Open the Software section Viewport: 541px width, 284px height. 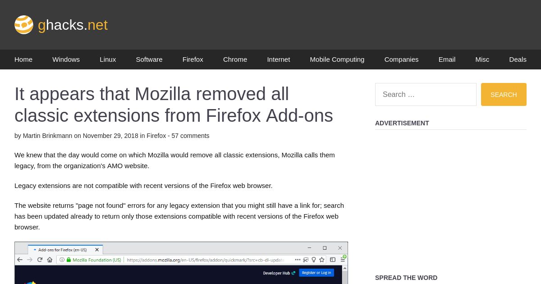click(149, 60)
